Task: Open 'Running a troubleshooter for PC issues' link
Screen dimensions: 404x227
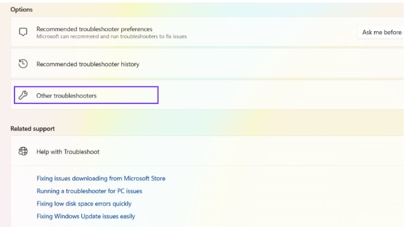Action: pos(89,191)
